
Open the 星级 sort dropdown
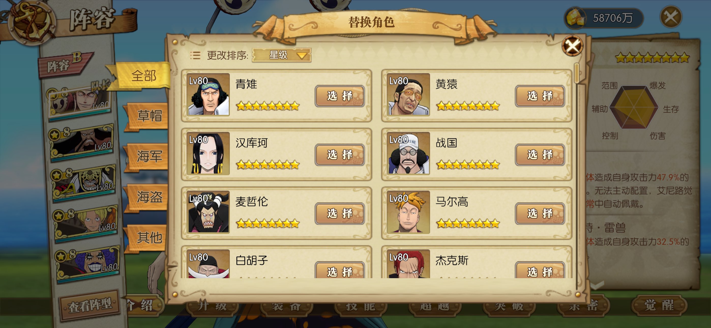(x=282, y=55)
